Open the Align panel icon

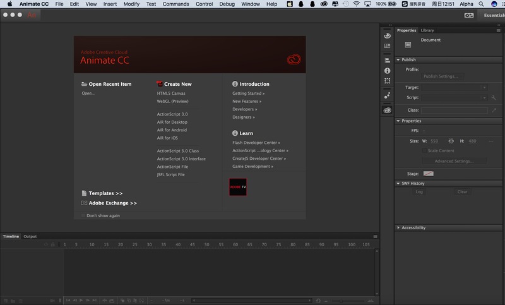tap(387, 61)
